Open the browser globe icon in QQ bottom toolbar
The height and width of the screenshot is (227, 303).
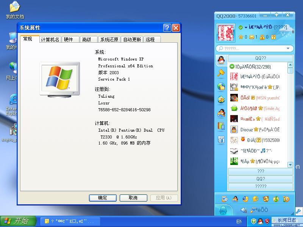245,199
